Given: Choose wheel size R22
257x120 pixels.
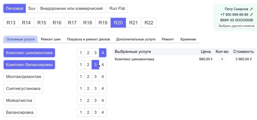Looking at the screenshot, I should 149,23.
